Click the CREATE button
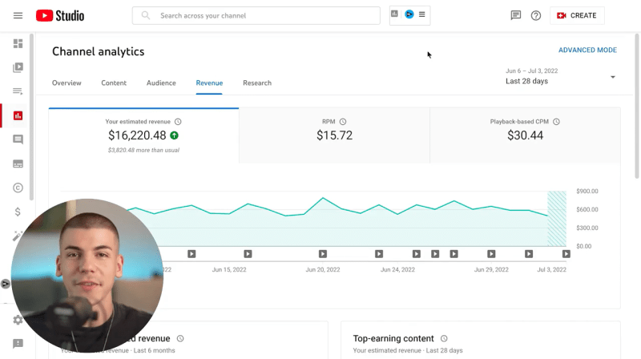 tap(577, 15)
